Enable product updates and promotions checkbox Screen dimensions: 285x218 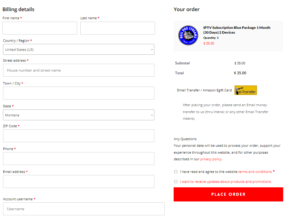pos(176,182)
